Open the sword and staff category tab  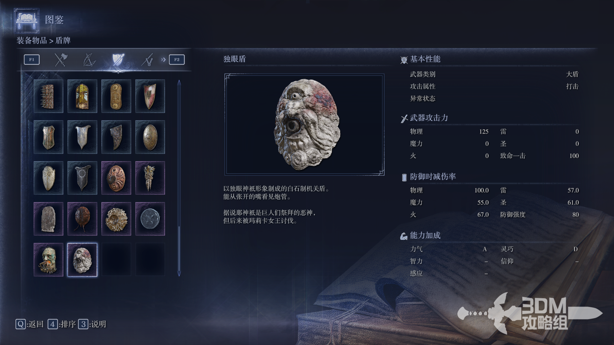click(x=147, y=60)
